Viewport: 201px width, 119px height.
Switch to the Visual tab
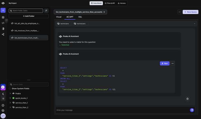[59, 17]
